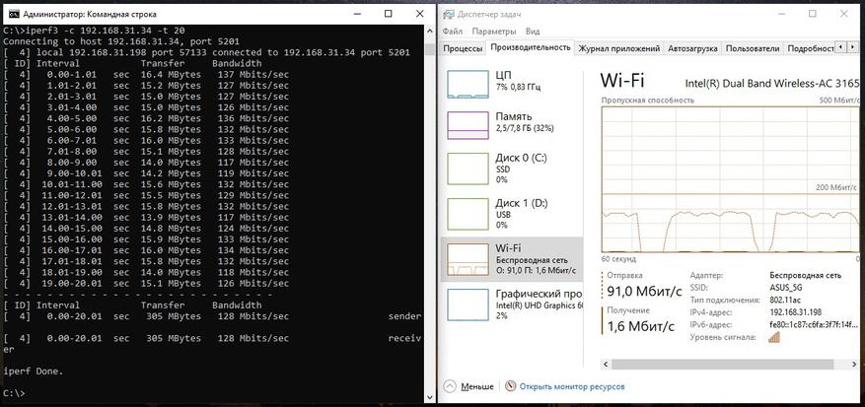Collapse details with the Меньше chevron icon
Image resolution: width=865 pixels, height=407 pixels.
coord(450,386)
